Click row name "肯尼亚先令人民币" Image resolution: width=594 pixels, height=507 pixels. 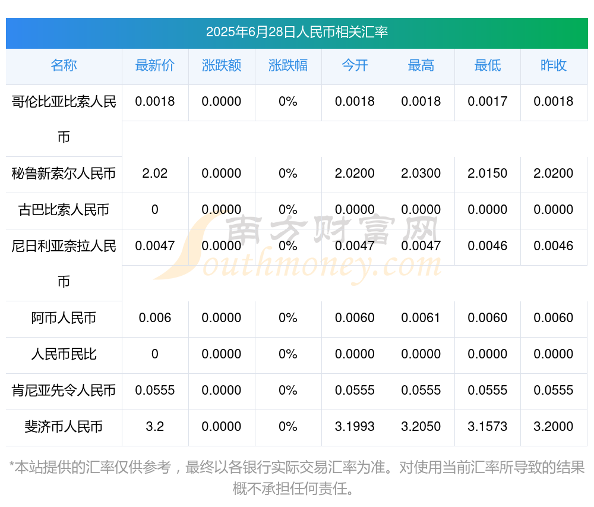tap(64, 391)
